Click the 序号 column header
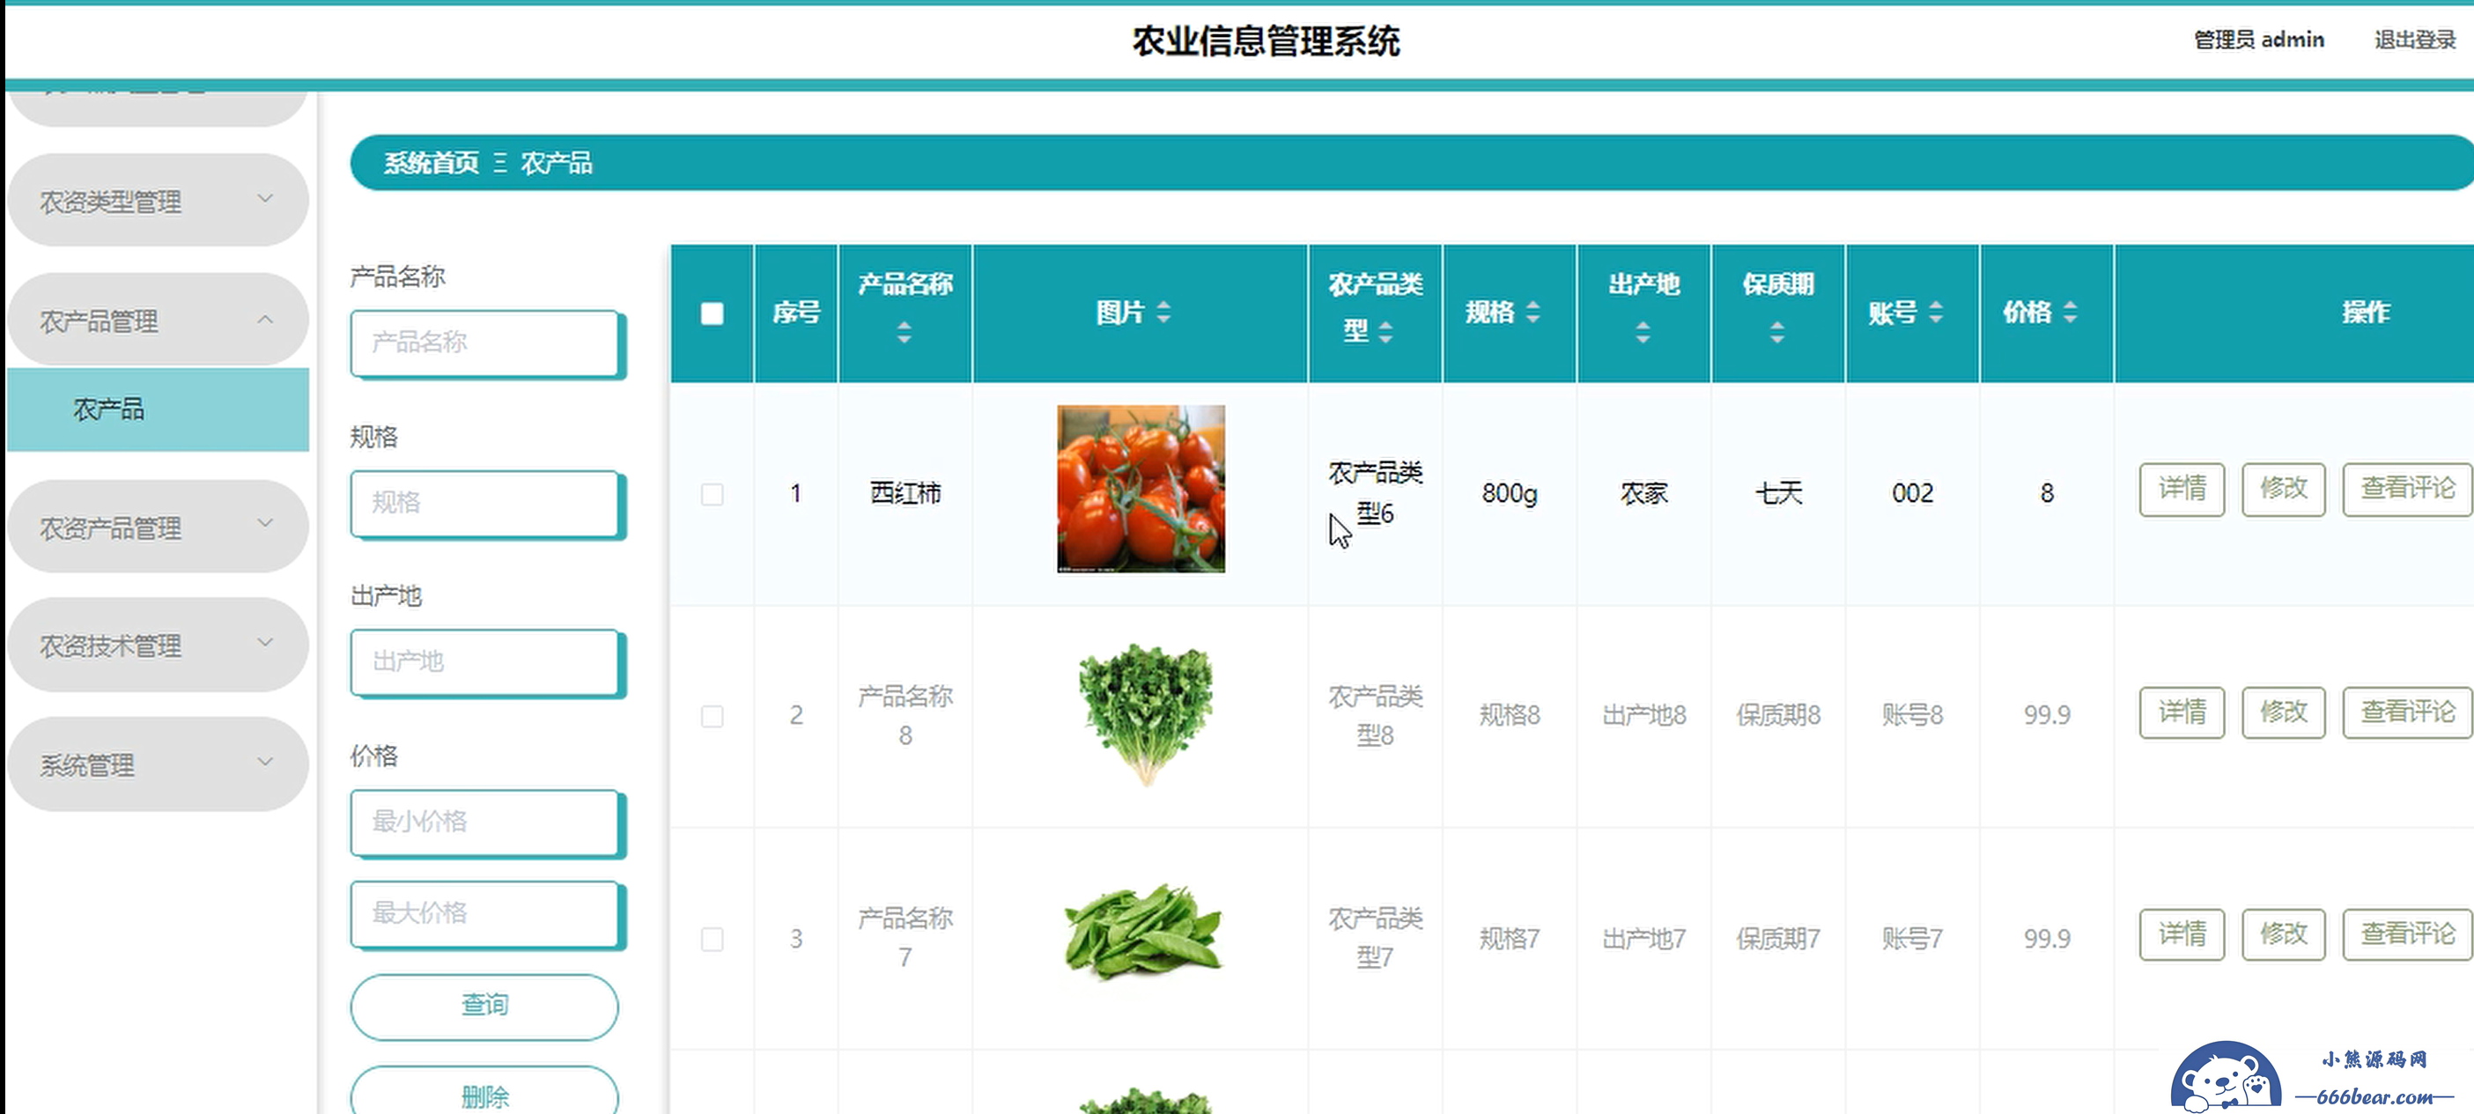This screenshot has height=1114, width=2474. [x=796, y=314]
